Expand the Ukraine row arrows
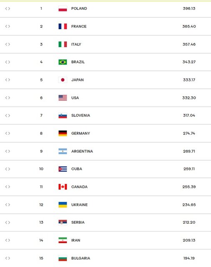211x267 pixels. [8, 205]
